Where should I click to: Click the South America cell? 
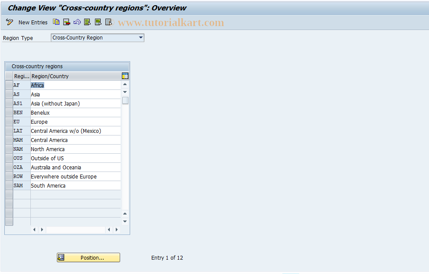pos(75,185)
